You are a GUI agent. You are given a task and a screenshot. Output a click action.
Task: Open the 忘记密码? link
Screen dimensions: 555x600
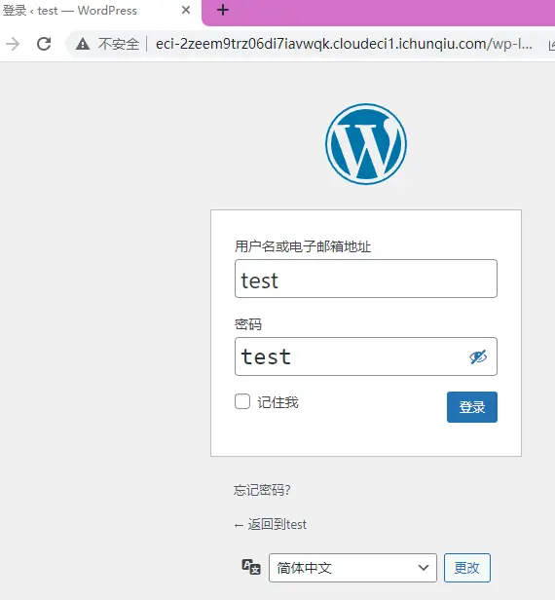[x=262, y=490]
